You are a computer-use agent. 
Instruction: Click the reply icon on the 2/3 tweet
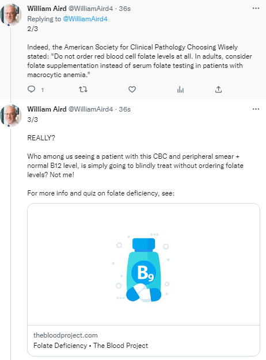click(31, 89)
